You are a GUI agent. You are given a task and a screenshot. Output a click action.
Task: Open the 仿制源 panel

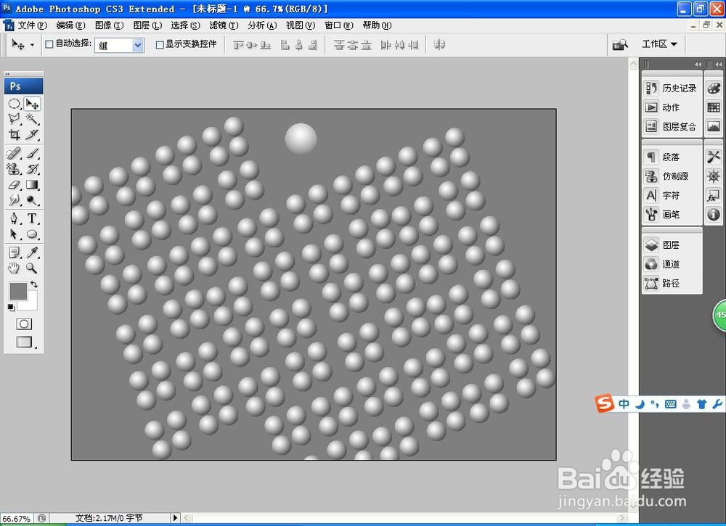672,176
